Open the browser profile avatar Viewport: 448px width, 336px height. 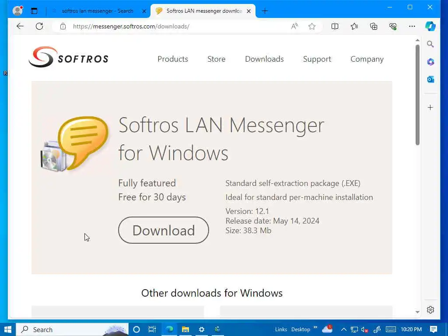pyautogui.click(x=17, y=11)
